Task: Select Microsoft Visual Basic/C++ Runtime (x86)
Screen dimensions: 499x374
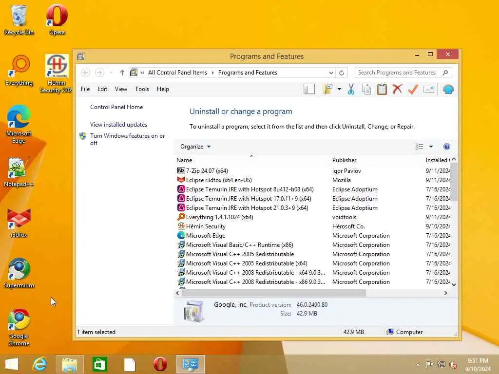Action: coord(239,245)
